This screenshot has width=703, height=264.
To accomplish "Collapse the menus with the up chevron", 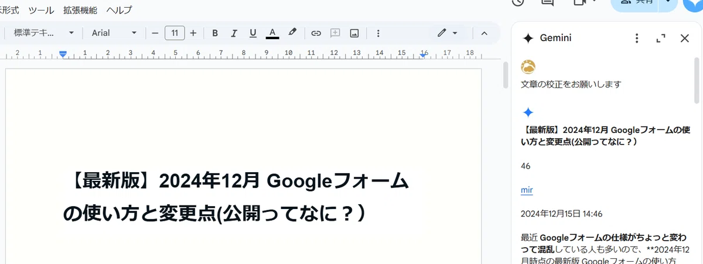I will (484, 33).
